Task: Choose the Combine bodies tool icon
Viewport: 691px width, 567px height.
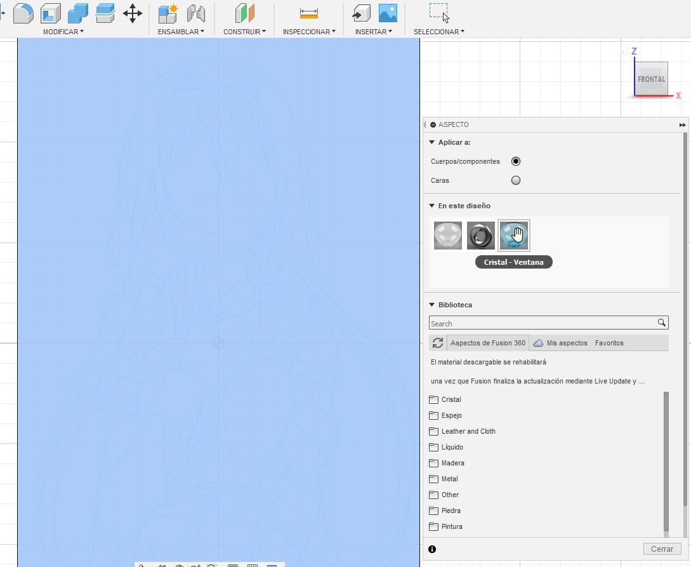Action: (78, 13)
